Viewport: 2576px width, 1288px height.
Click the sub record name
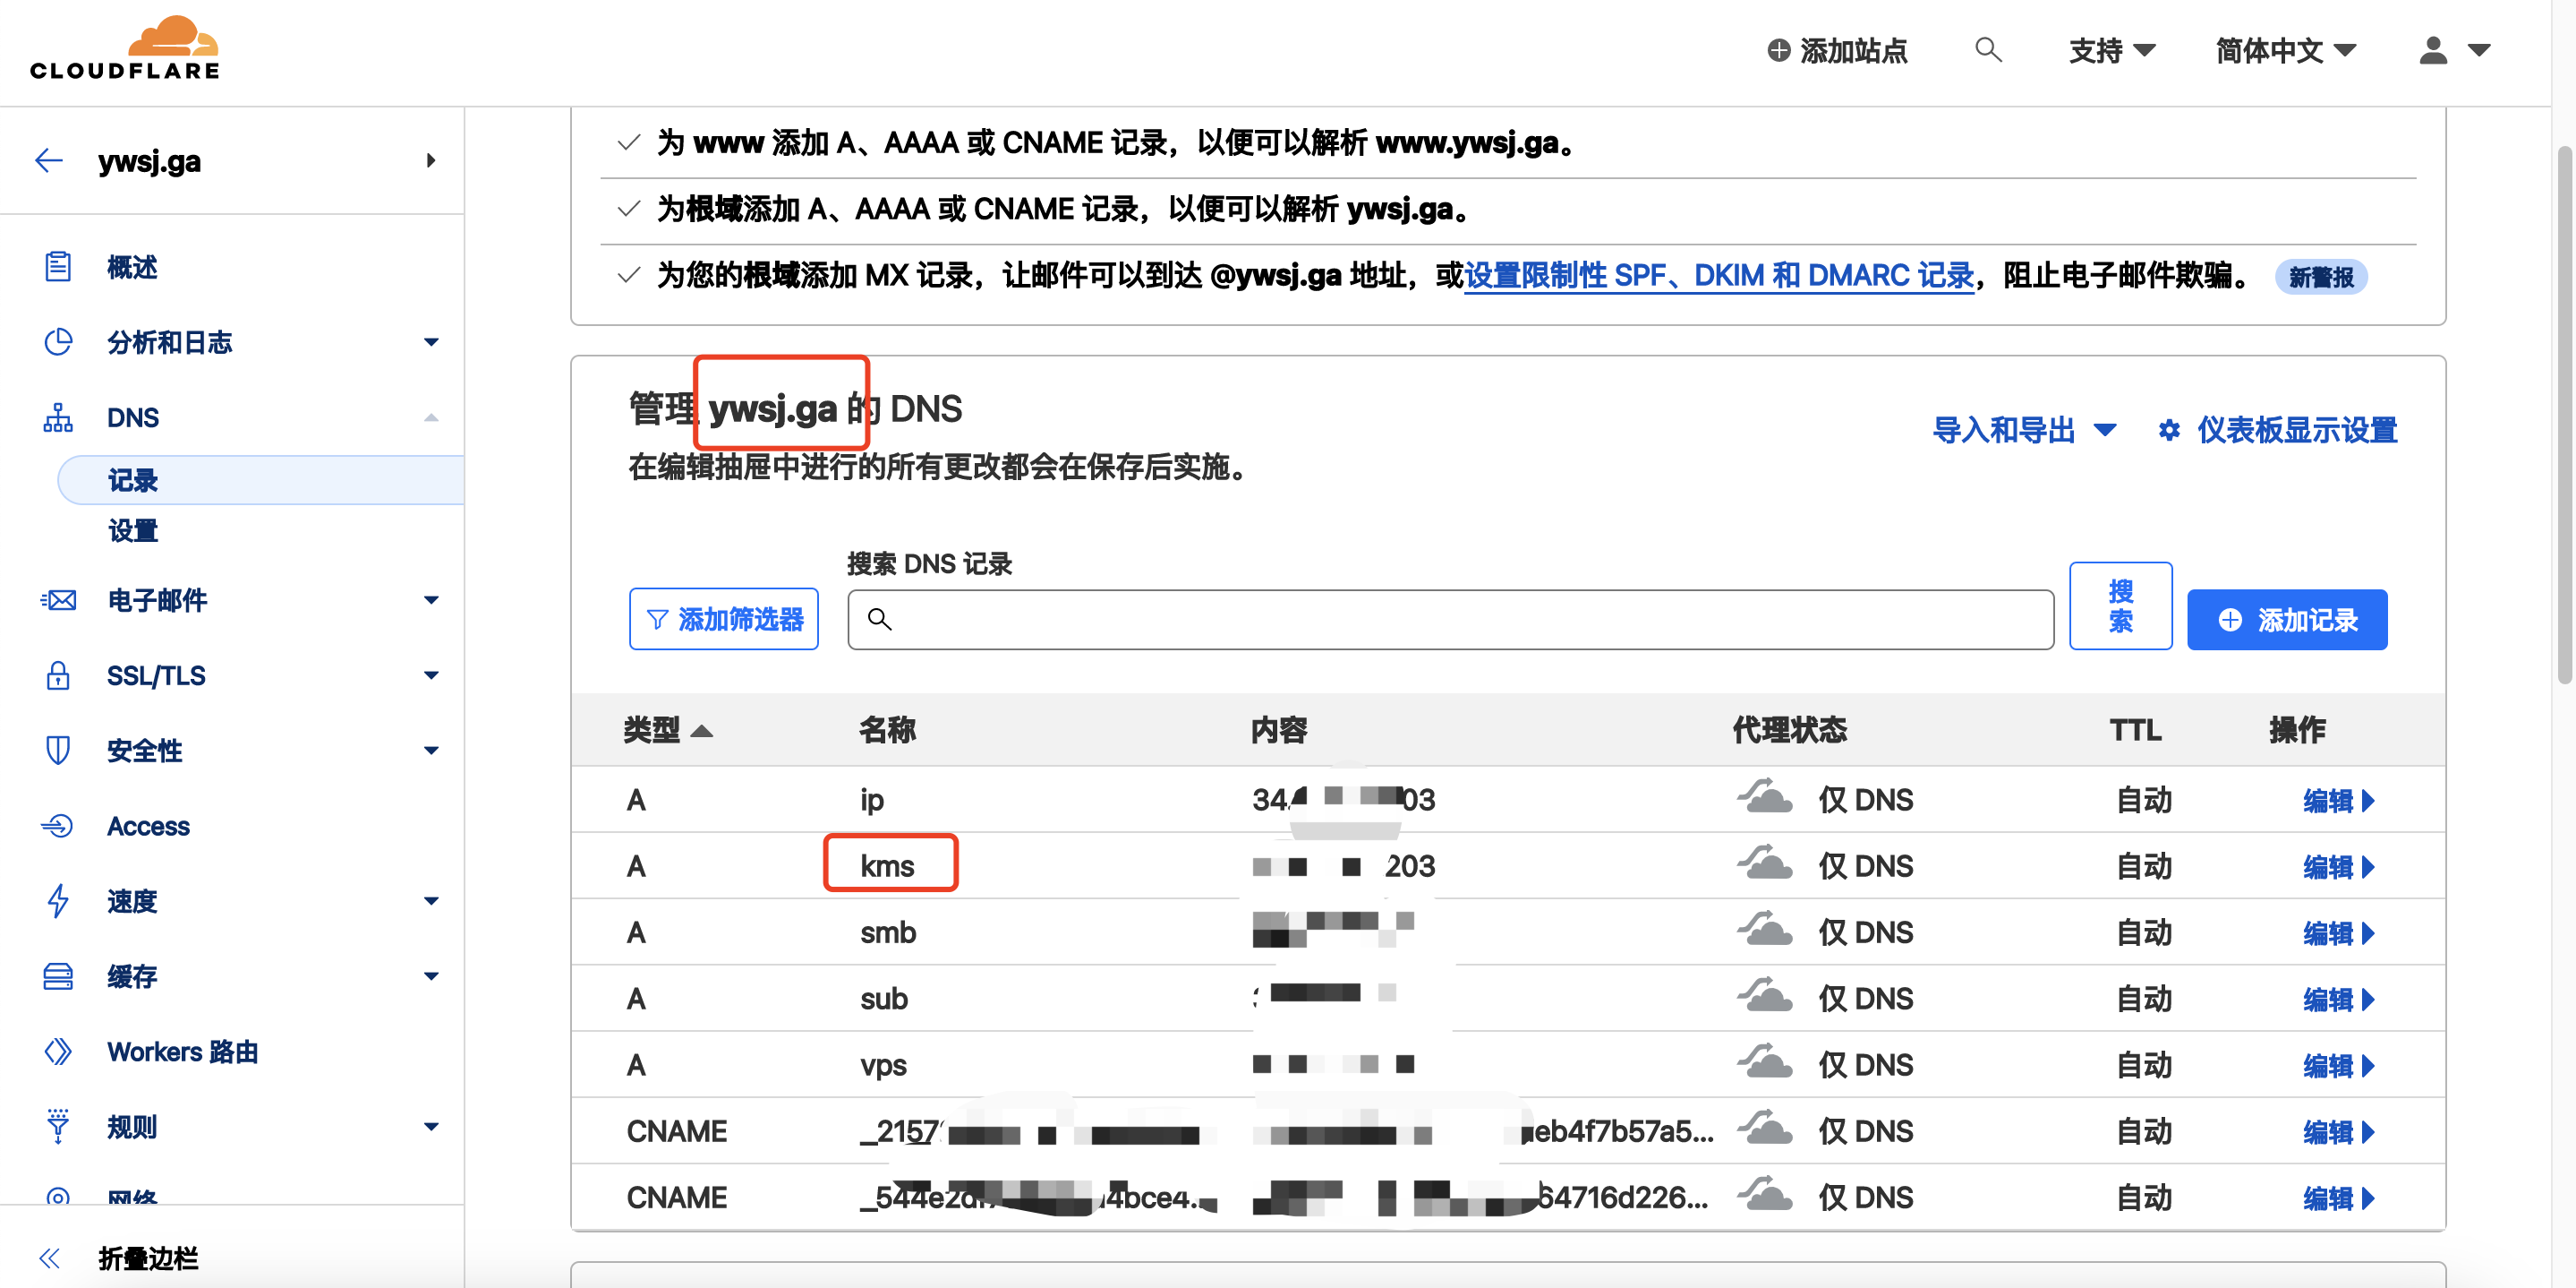[x=883, y=998]
